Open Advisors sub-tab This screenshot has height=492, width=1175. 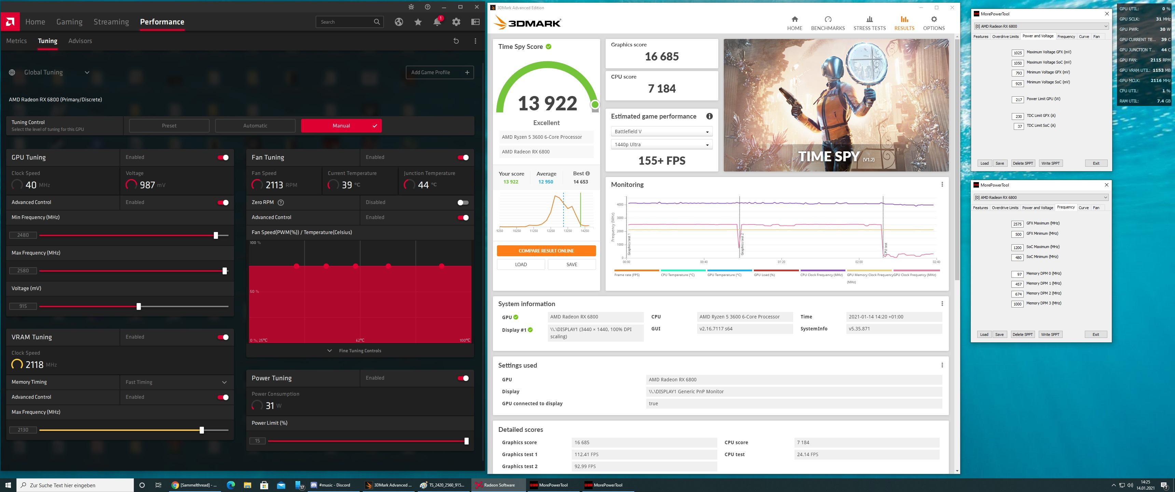click(80, 41)
